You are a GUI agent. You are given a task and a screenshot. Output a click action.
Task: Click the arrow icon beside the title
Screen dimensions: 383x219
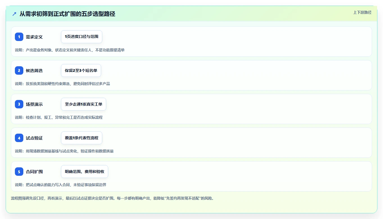click(14, 14)
